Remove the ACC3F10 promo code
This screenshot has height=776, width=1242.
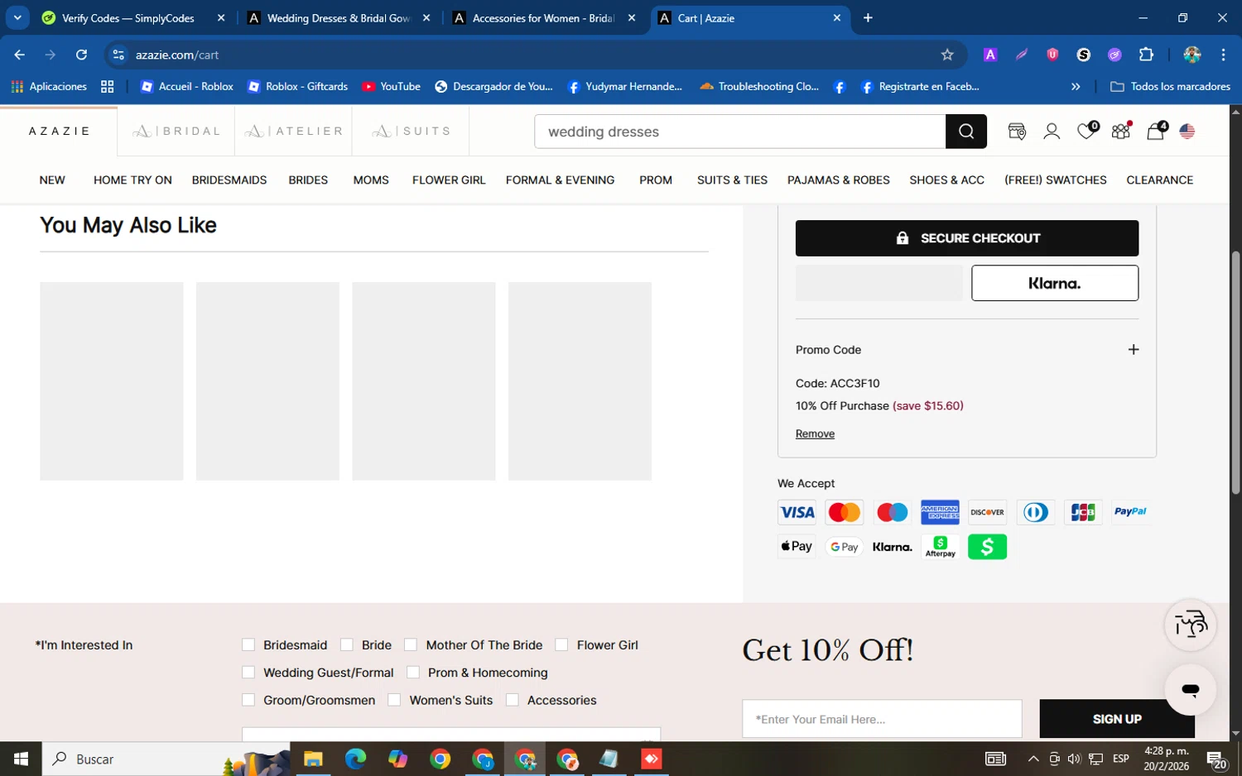click(x=815, y=434)
